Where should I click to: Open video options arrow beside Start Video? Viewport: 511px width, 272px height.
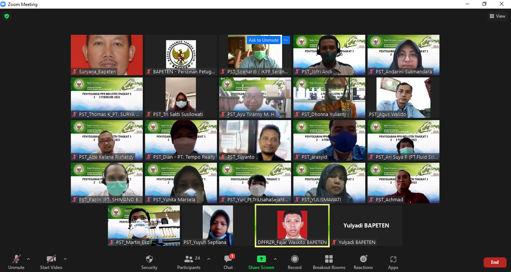(65, 259)
